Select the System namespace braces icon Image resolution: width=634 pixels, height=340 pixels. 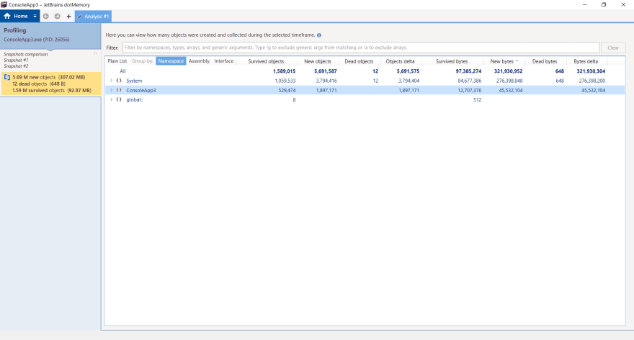(119, 81)
